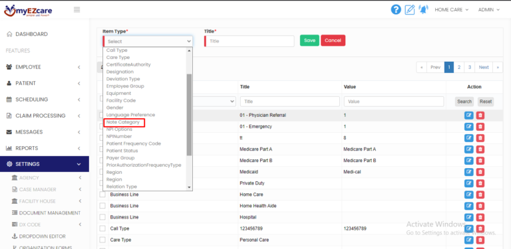
Task: Click the dropdown list scroll down arrow
Action: [x=189, y=187]
